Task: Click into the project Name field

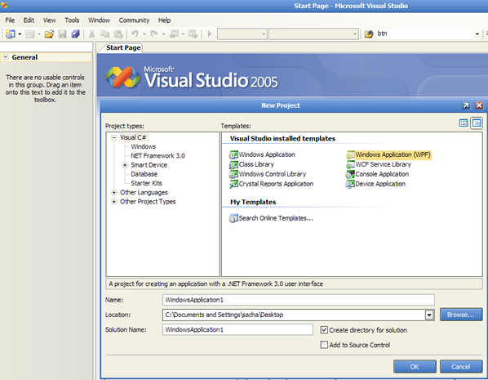Action: (x=298, y=300)
